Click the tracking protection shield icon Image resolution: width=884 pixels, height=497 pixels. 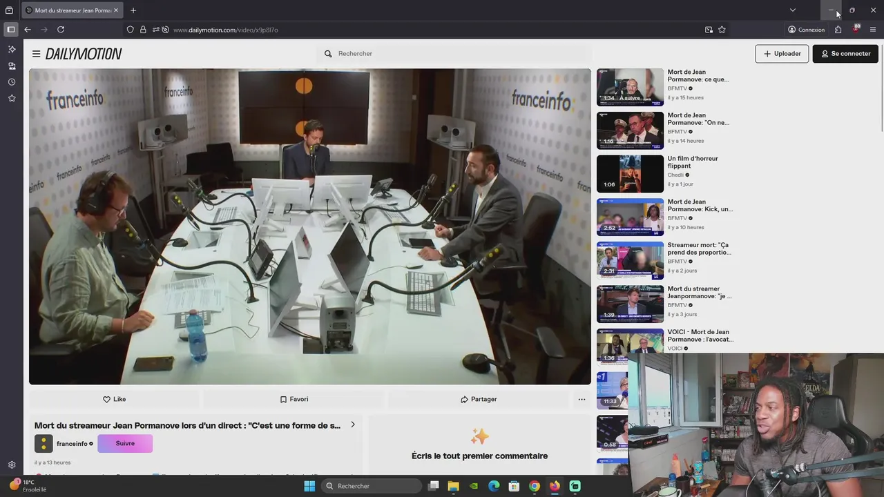pyautogui.click(x=130, y=30)
